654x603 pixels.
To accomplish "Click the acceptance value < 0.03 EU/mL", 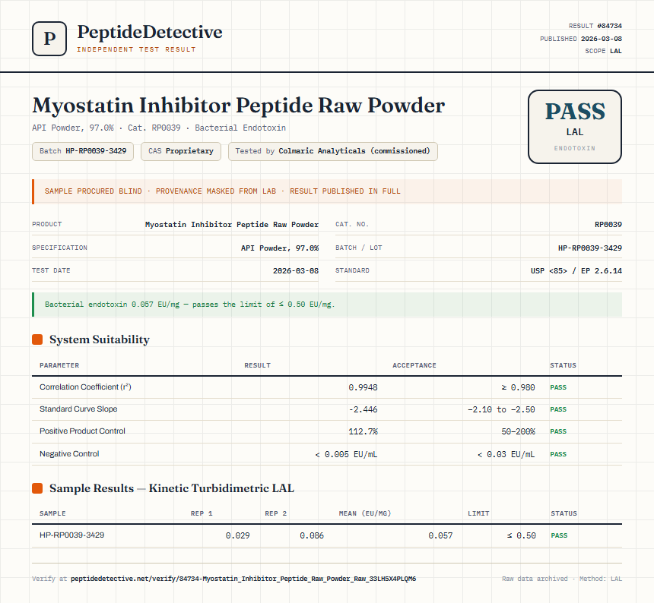I will [506, 454].
